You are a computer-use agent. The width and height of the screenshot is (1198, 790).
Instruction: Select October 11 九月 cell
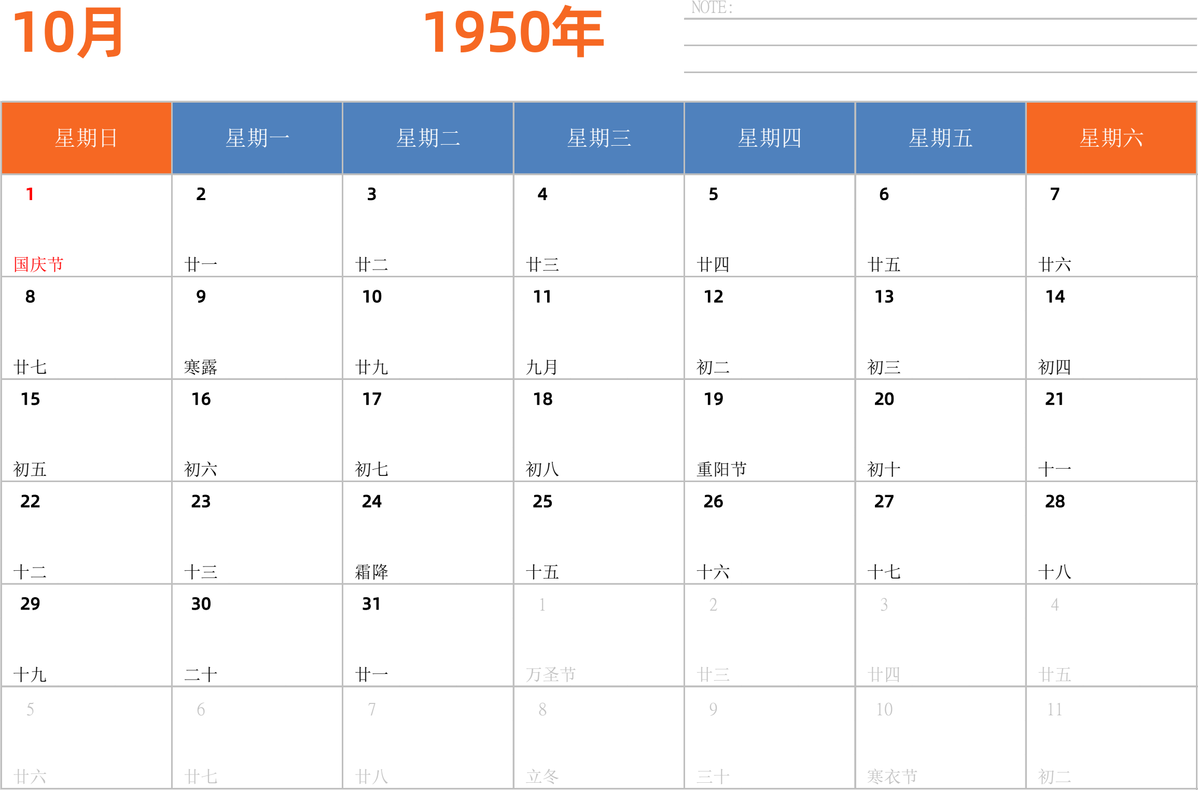tap(598, 328)
